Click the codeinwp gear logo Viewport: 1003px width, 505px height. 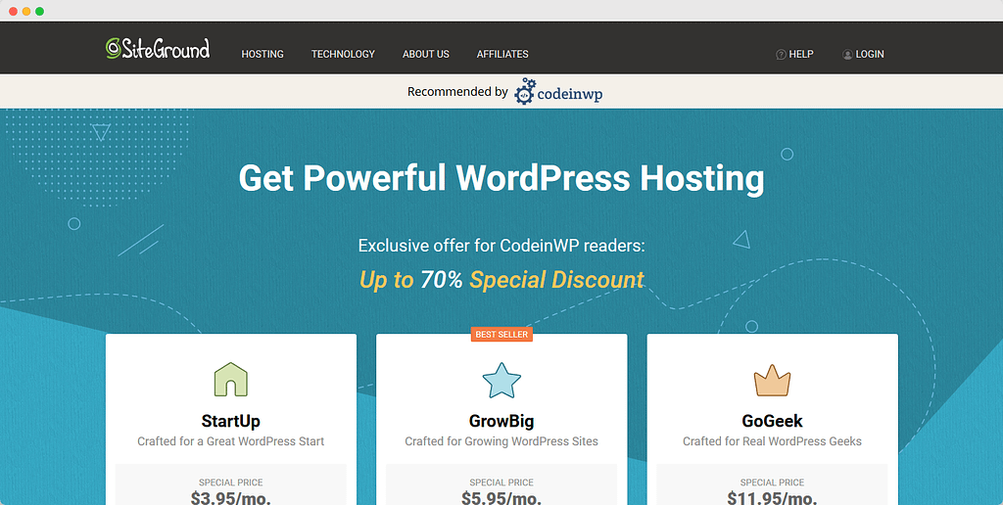[x=558, y=91]
